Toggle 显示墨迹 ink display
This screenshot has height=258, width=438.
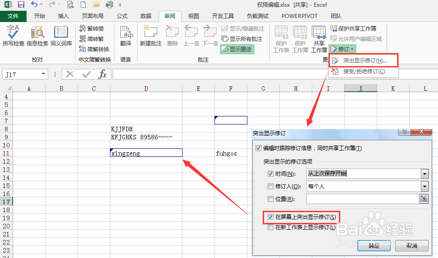pos(237,49)
